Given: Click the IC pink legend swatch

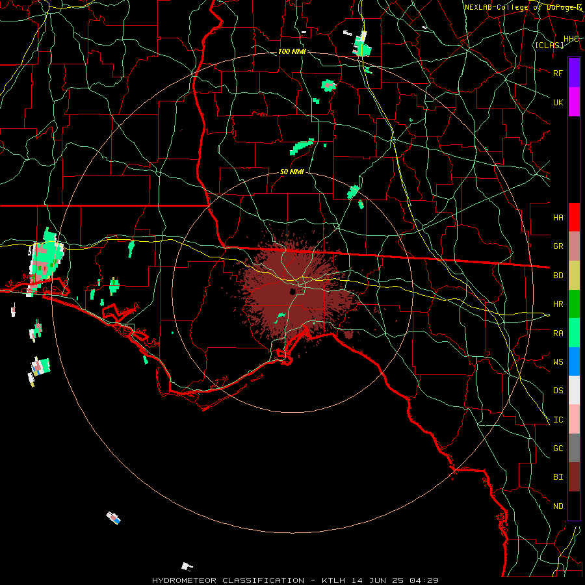Looking at the screenshot, I should click(x=574, y=419).
